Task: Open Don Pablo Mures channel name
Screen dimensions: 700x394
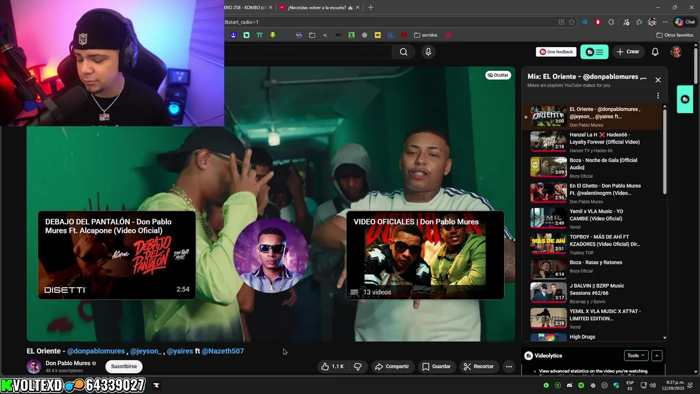Action: click(68, 363)
